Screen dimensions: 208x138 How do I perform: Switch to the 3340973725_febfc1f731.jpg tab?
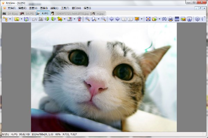(x=71, y=14)
